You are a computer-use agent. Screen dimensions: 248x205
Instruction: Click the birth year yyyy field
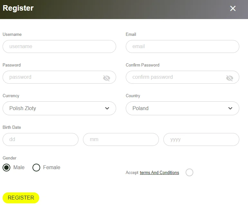tap(201, 139)
